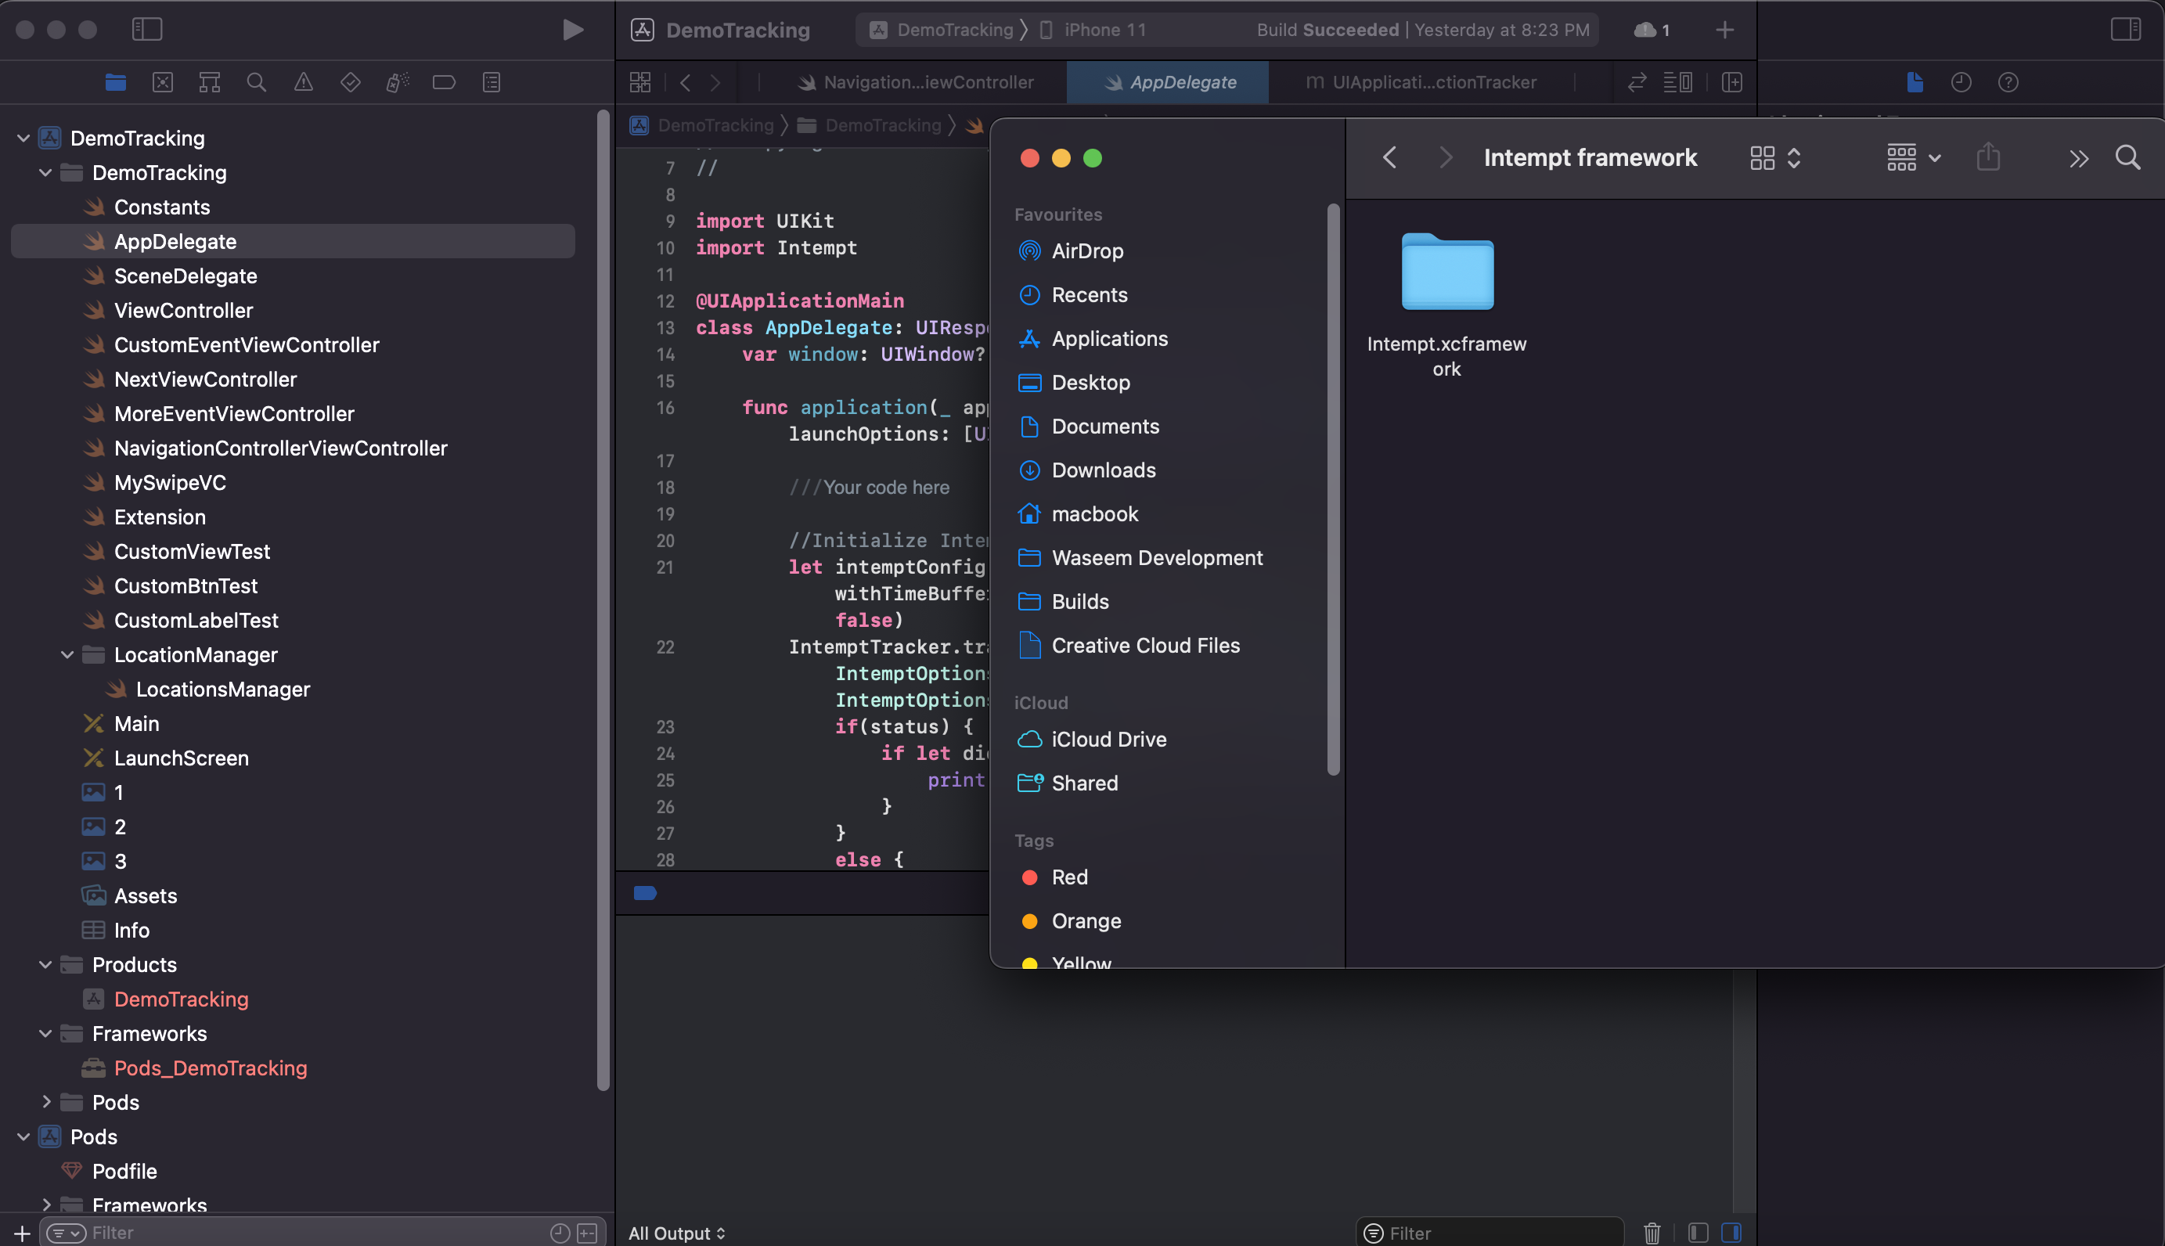
Task: Open the Find navigator magnifier
Action: [x=256, y=82]
